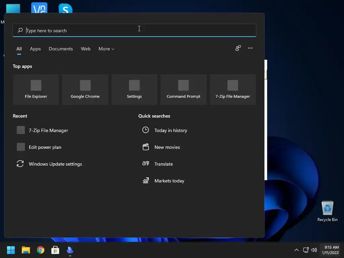Open File Explorer from the taskbar
The width and height of the screenshot is (344, 258).
pos(26,250)
